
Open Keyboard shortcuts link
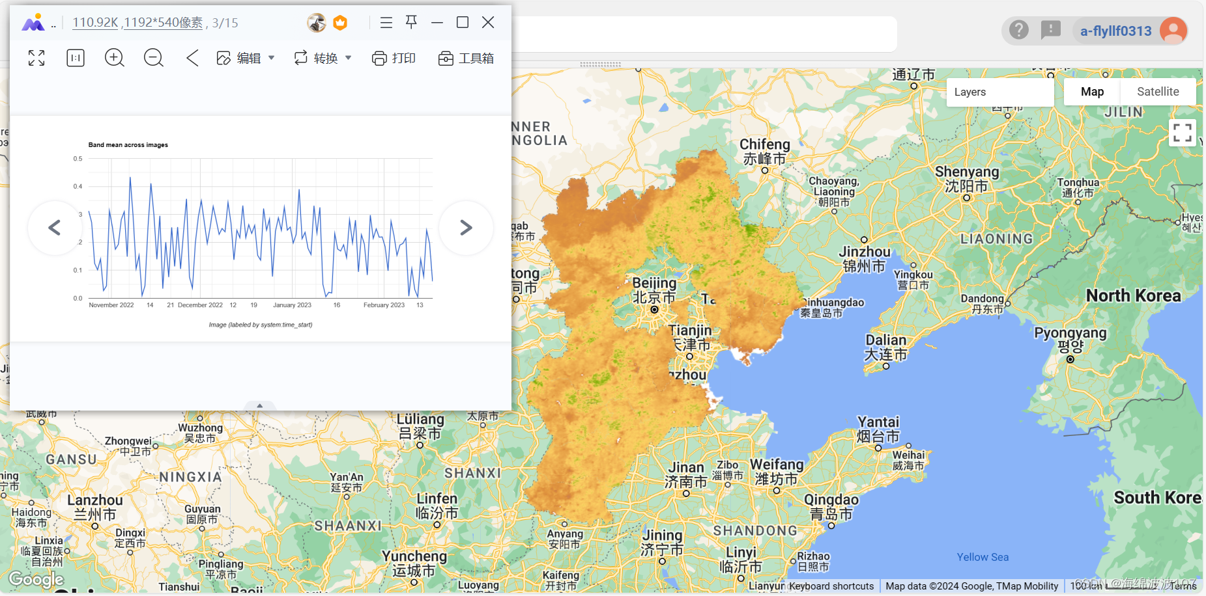pos(831,586)
